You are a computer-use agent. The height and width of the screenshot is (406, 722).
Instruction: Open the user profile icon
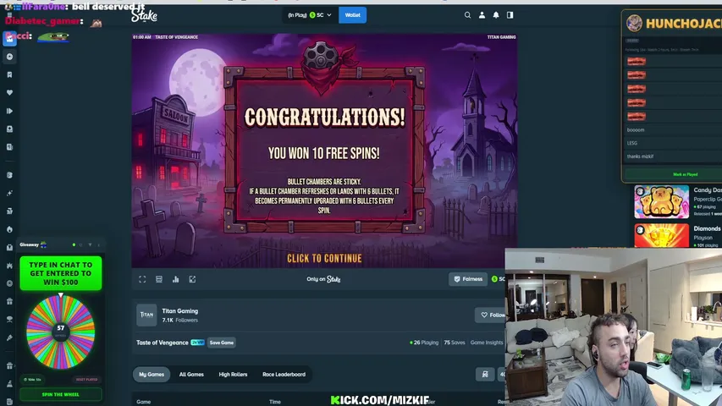tap(482, 15)
